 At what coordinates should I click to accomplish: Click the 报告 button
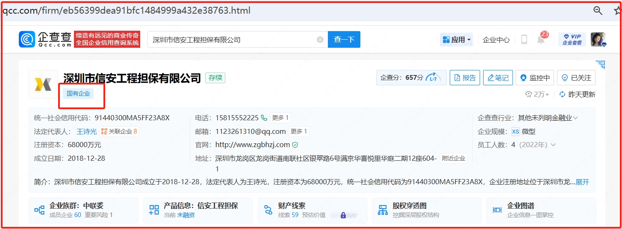click(x=465, y=78)
